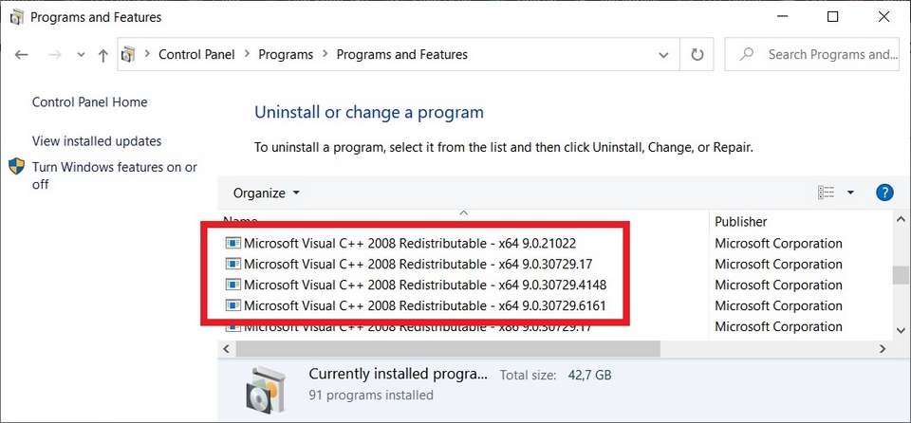Open the Recent locations dropdown arrow
This screenshot has width=911, height=423.
coord(79,55)
